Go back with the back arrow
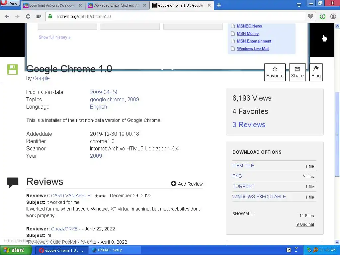 click(7, 16)
